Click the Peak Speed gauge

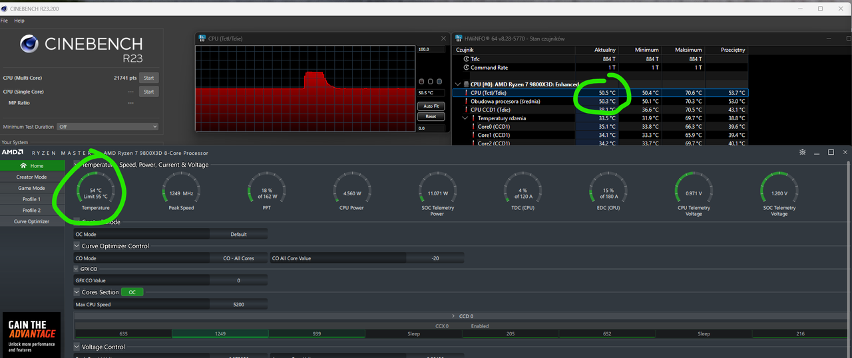tap(181, 191)
